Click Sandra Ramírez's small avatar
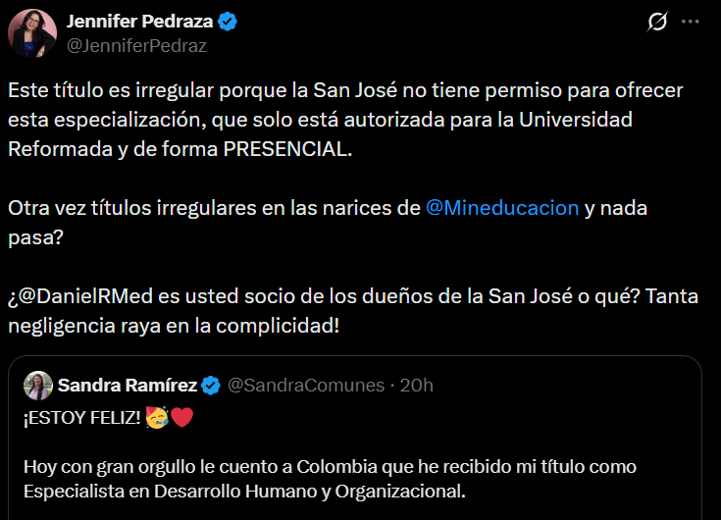The width and height of the screenshot is (721, 520). [38, 386]
